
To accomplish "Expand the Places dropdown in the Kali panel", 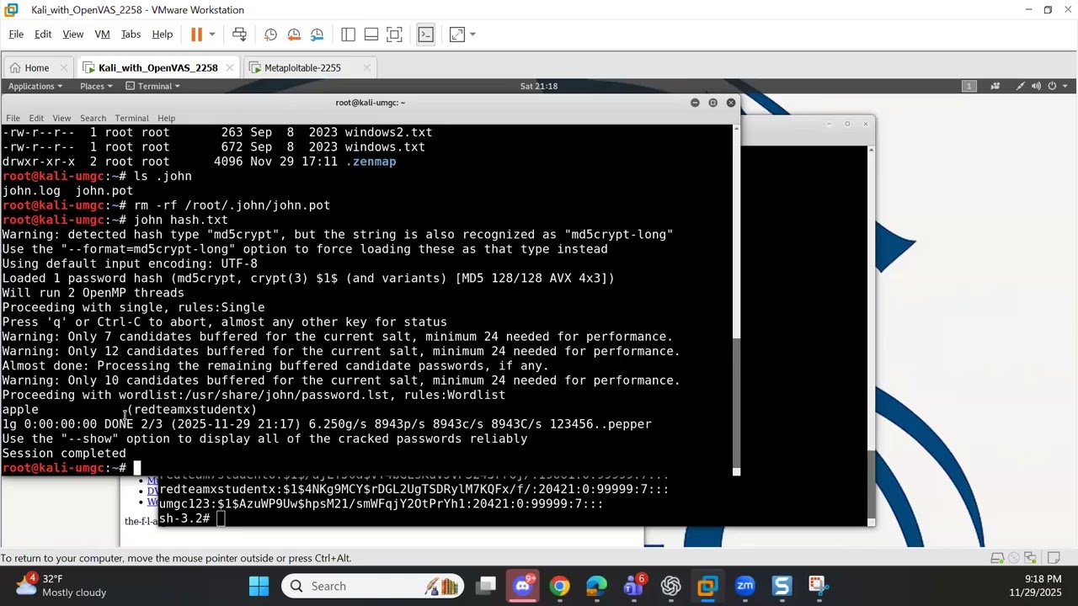I will tap(96, 86).
